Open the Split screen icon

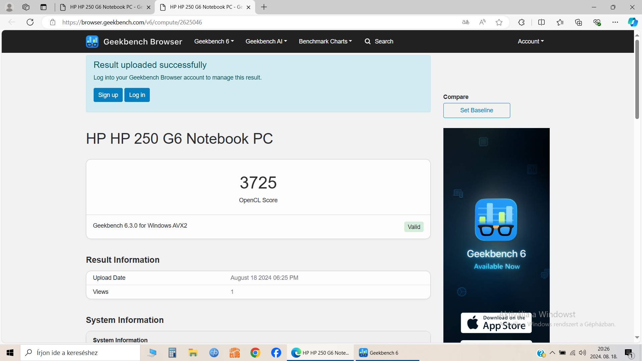click(x=541, y=22)
